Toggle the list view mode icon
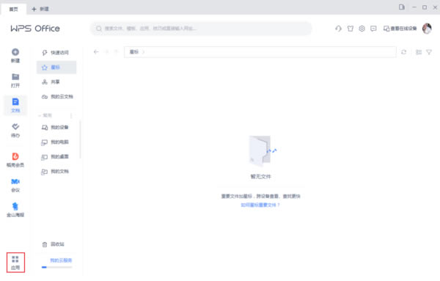The width and height of the screenshot is (440, 281). [419, 52]
